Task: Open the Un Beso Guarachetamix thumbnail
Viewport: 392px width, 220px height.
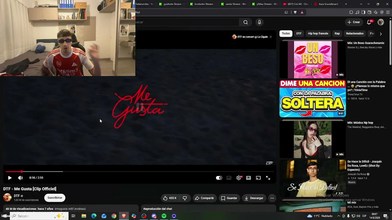Action: pos(313,60)
